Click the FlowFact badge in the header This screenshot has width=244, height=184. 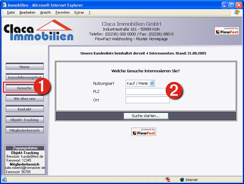pos(227,31)
